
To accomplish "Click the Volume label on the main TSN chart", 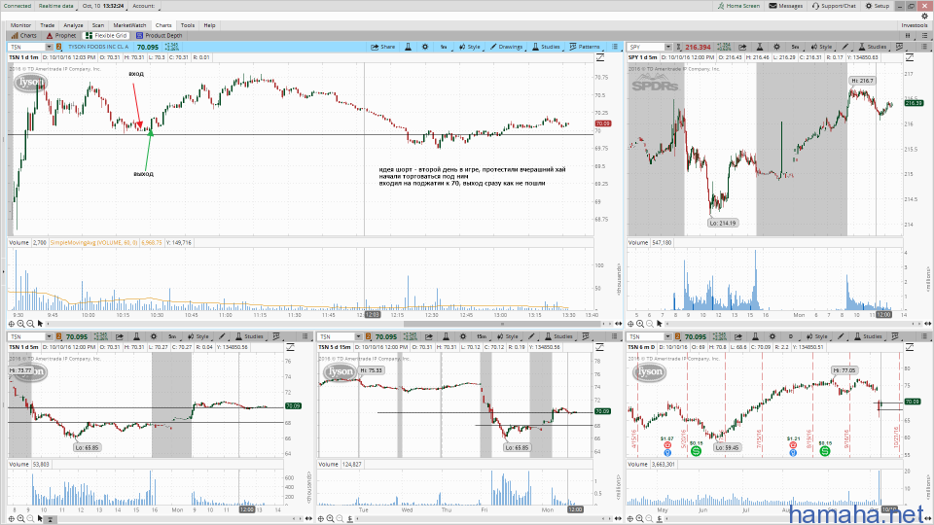I will point(18,242).
